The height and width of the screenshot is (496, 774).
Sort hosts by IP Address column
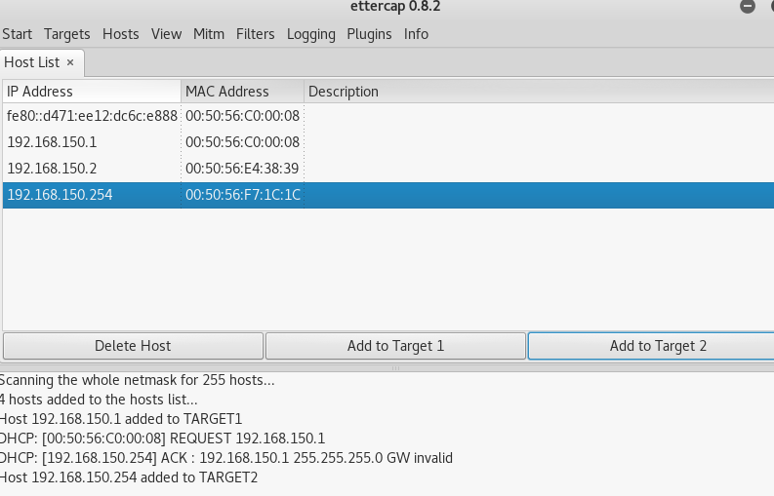coord(91,92)
